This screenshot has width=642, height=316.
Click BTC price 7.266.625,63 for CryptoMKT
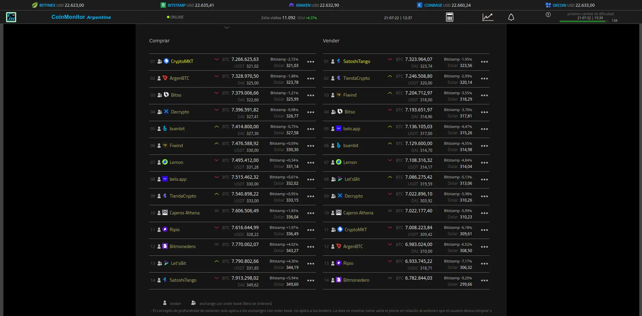(x=245, y=59)
